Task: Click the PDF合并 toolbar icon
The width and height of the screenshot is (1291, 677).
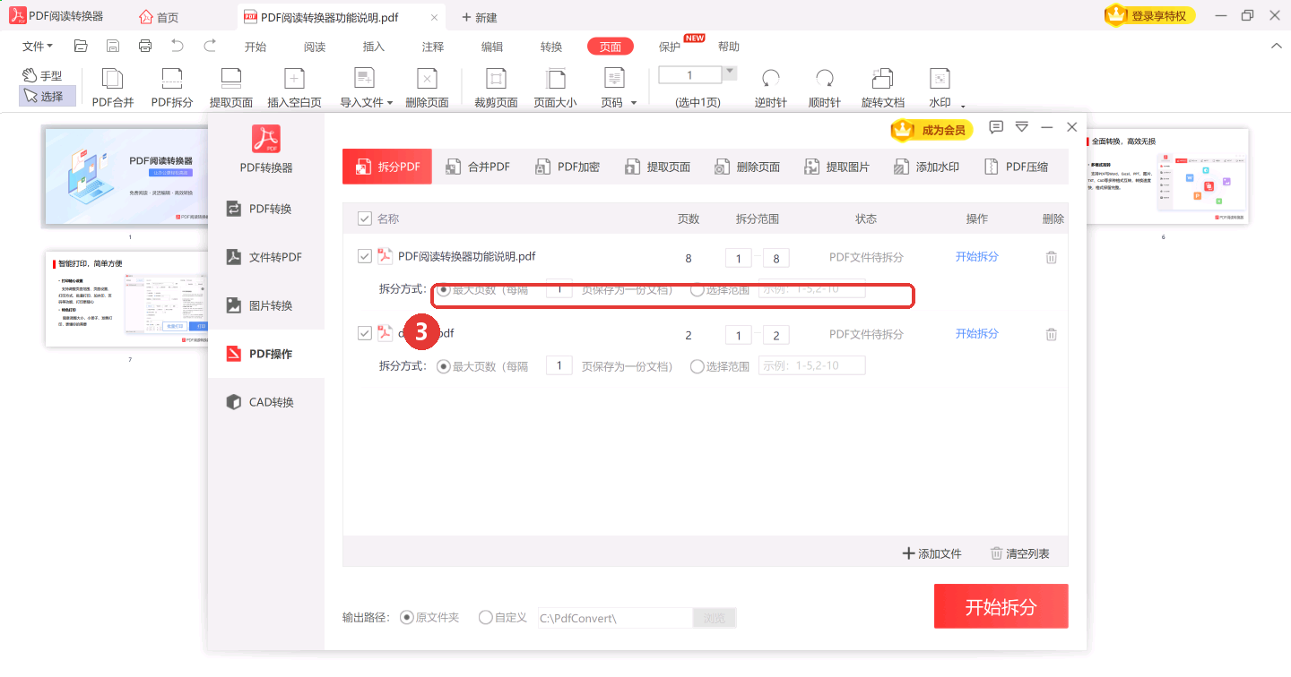Action: (x=113, y=89)
